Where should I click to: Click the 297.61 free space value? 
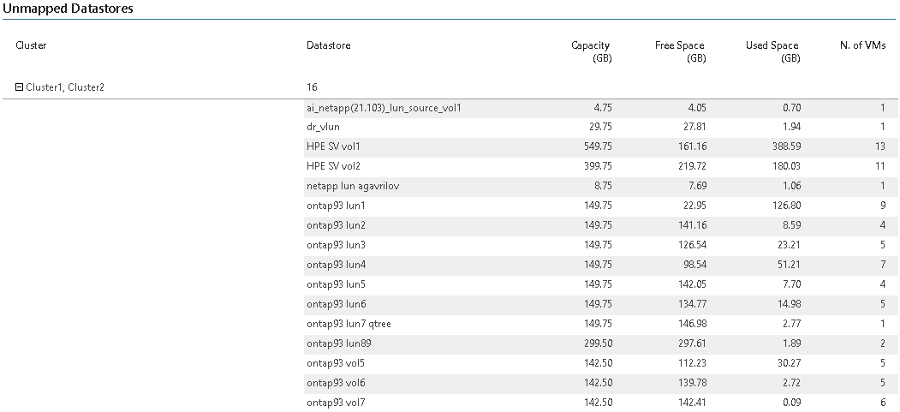coord(690,343)
